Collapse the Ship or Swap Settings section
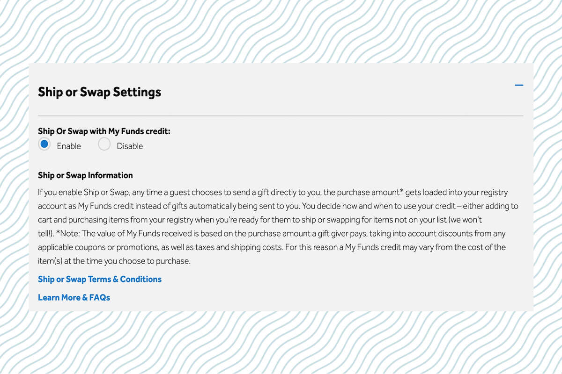 519,85
